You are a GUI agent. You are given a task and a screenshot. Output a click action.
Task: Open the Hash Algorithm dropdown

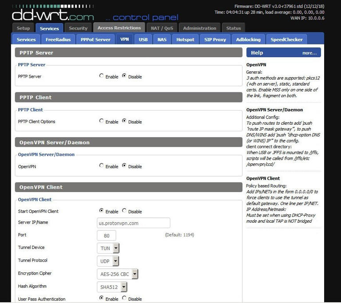point(112,287)
